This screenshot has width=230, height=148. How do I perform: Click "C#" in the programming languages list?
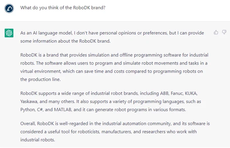coord(40,109)
